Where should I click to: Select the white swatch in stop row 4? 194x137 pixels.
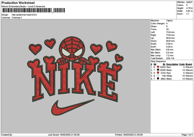(x=158, y=76)
